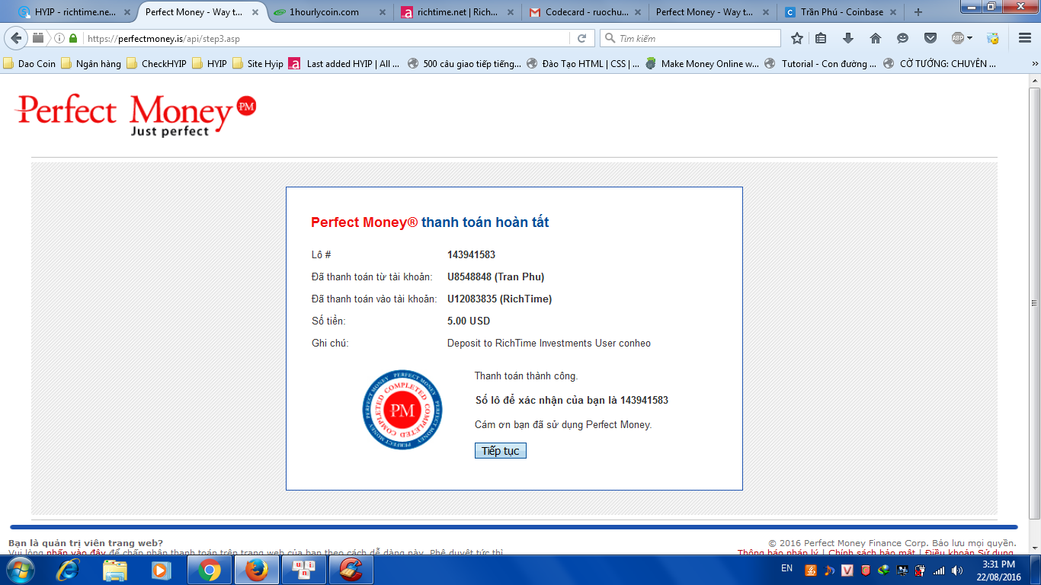Open a new tab with the plus button
Viewport: 1041px width, 585px height.
(918, 12)
